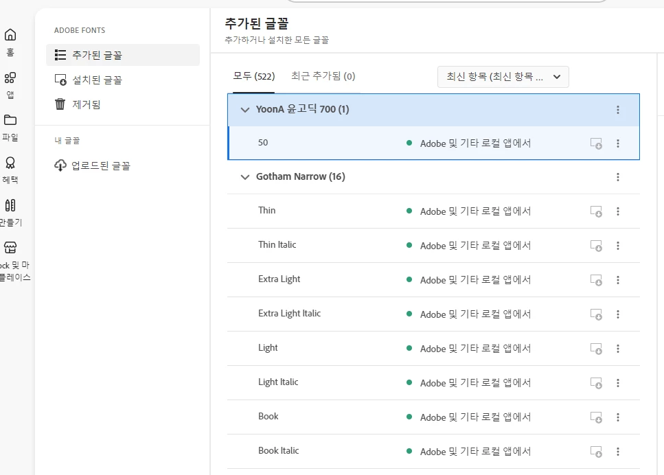The image size is (664, 475).
Task: Open more options for Extra Light row
Action: coord(618,280)
